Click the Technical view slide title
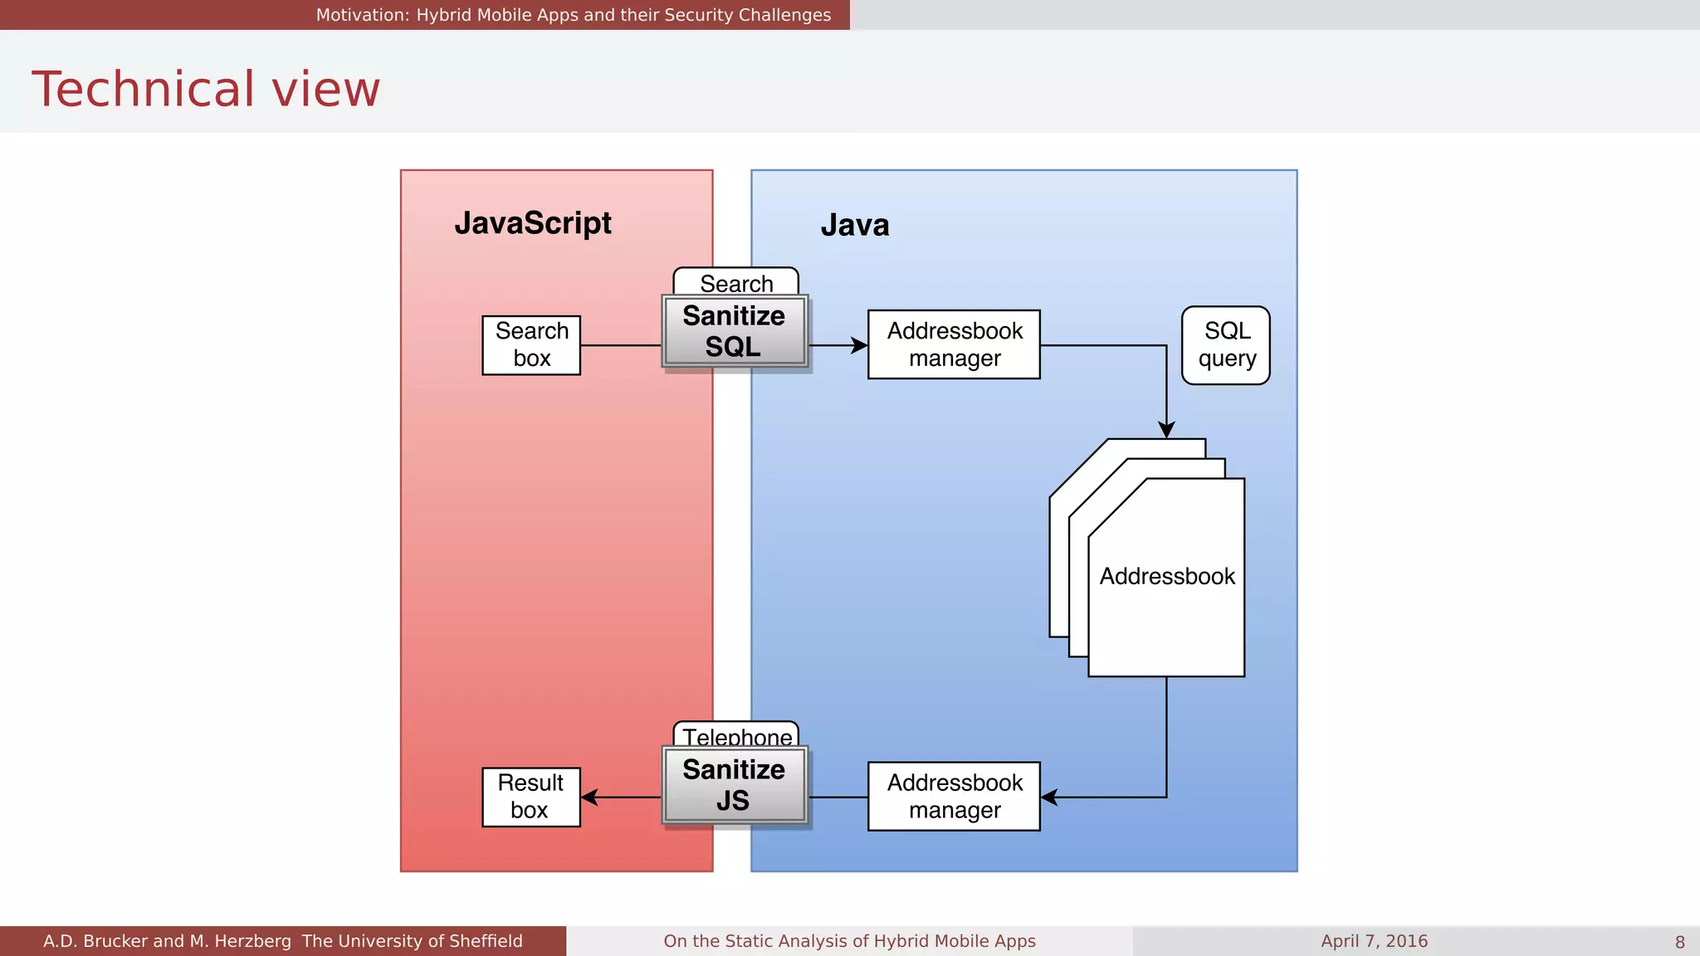This screenshot has height=956, width=1700. coord(206,89)
